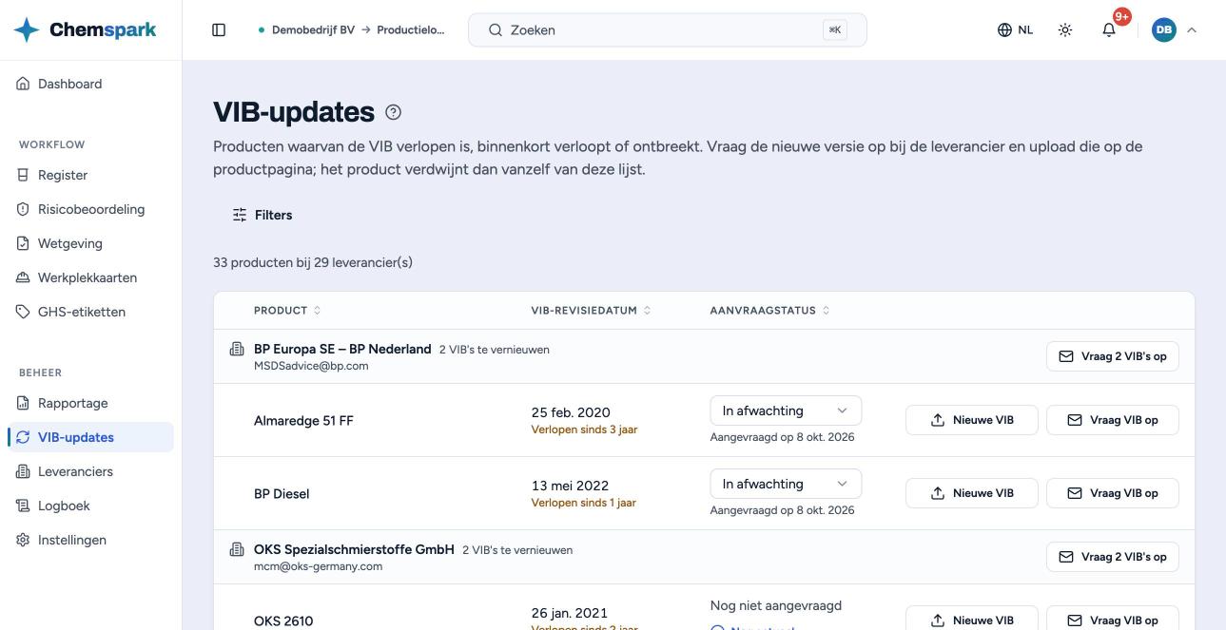
Task: Open Rapportage in the sidebar
Action: tap(90, 403)
